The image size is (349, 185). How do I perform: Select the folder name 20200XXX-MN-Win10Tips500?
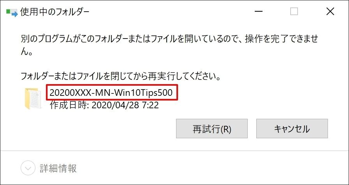click(x=111, y=93)
